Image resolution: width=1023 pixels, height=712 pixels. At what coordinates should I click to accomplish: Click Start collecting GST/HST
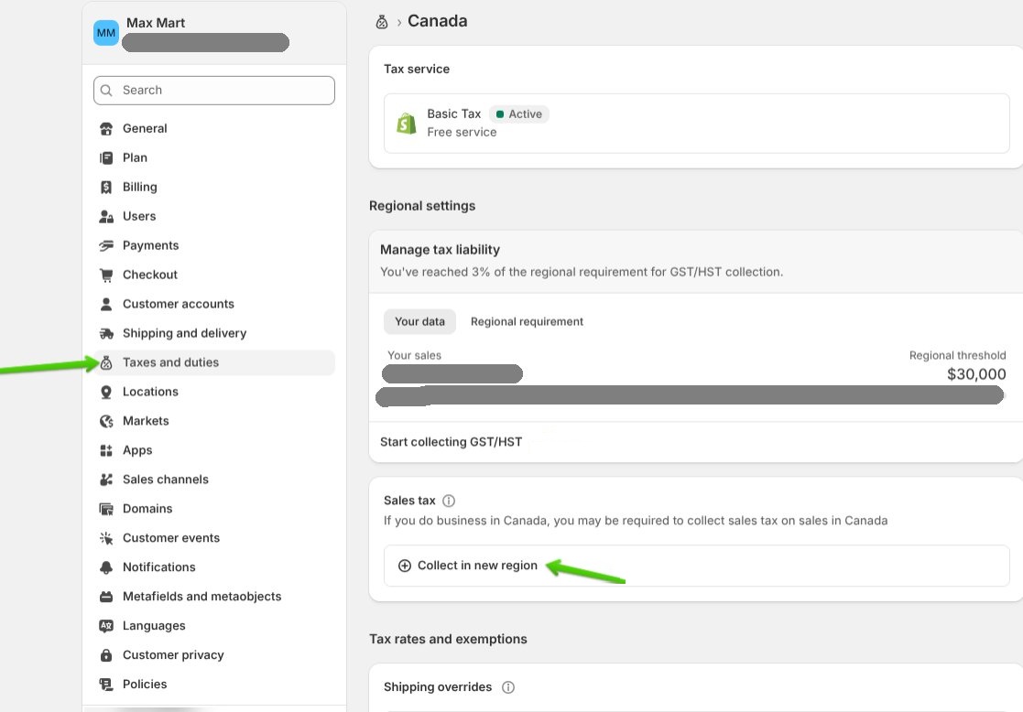point(451,442)
